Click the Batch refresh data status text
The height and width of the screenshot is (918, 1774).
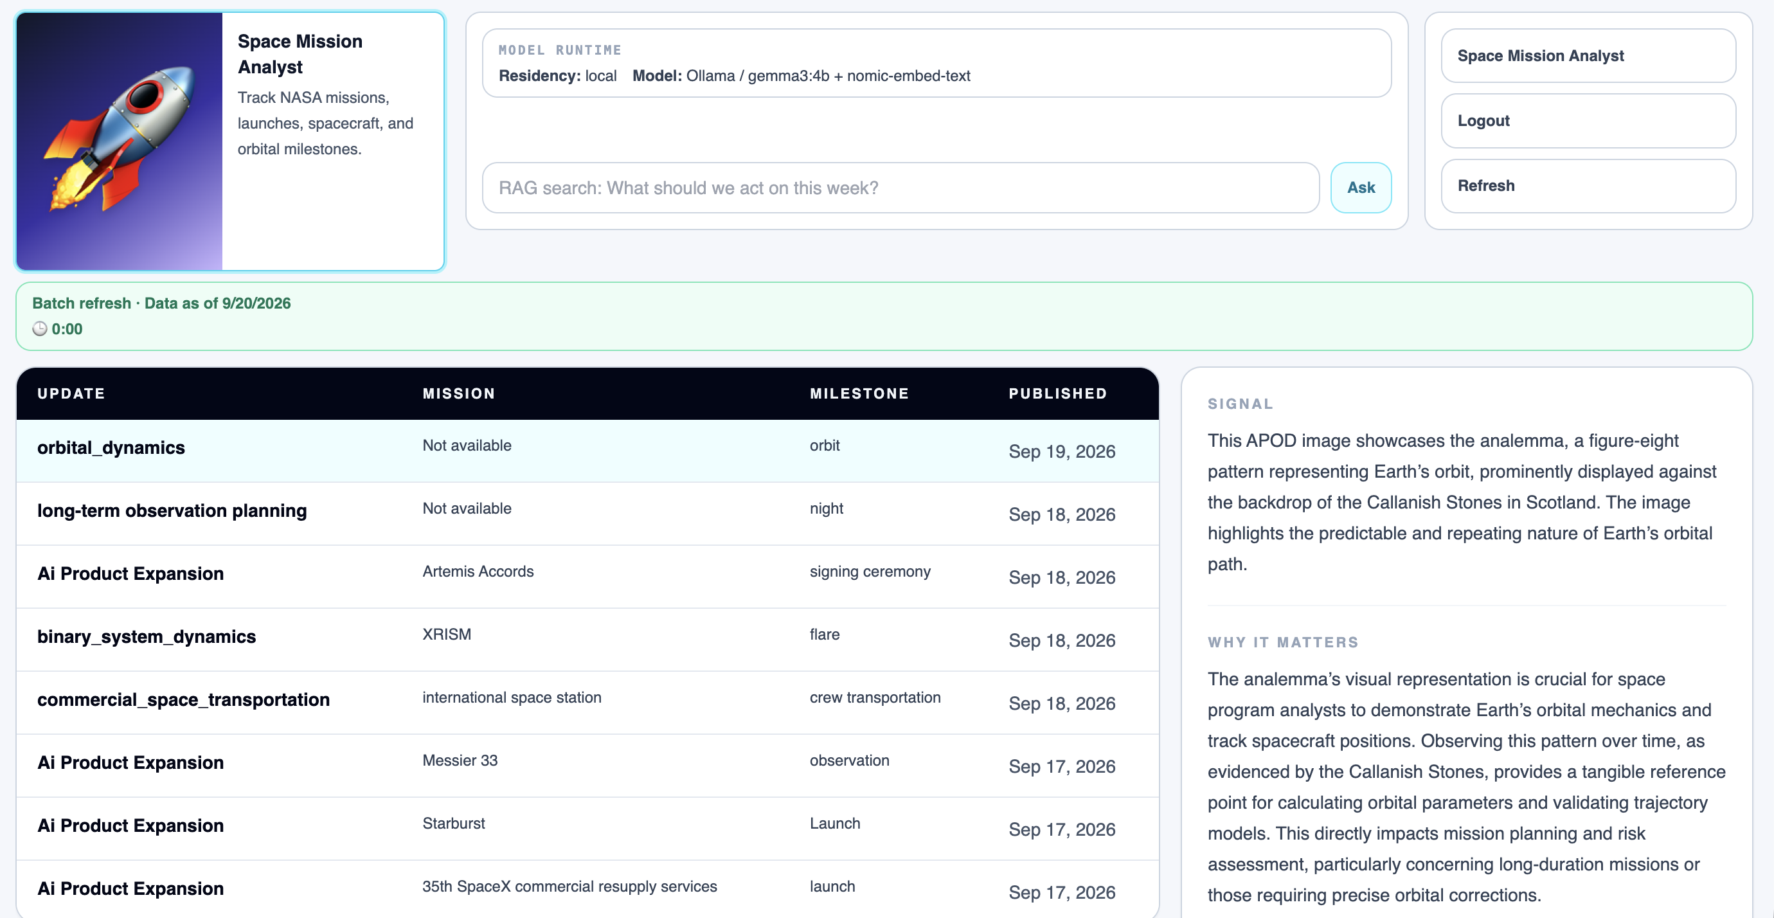pos(161,303)
